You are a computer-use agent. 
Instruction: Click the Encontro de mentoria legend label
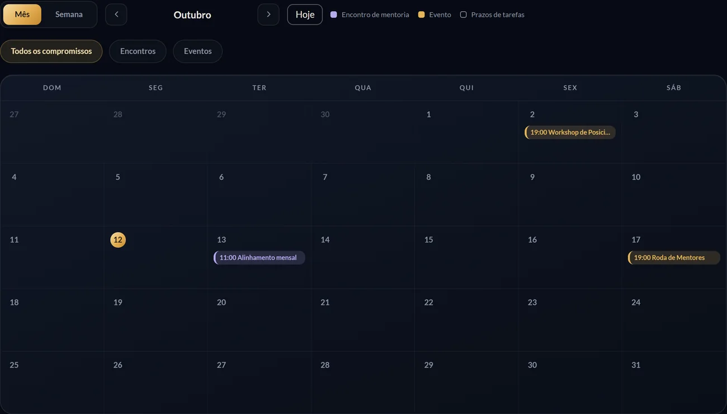pyautogui.click(x=375, y=15)
